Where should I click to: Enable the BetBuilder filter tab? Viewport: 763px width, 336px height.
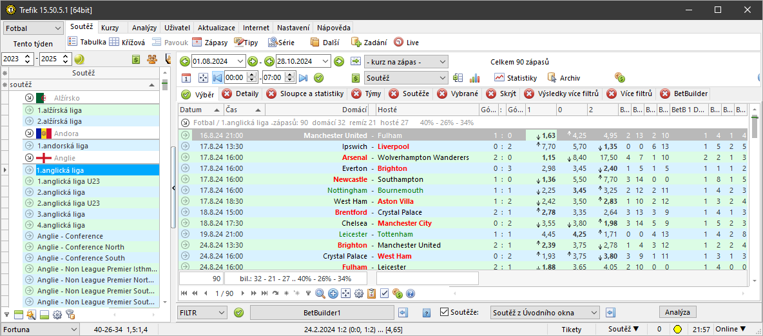point(684,94)
